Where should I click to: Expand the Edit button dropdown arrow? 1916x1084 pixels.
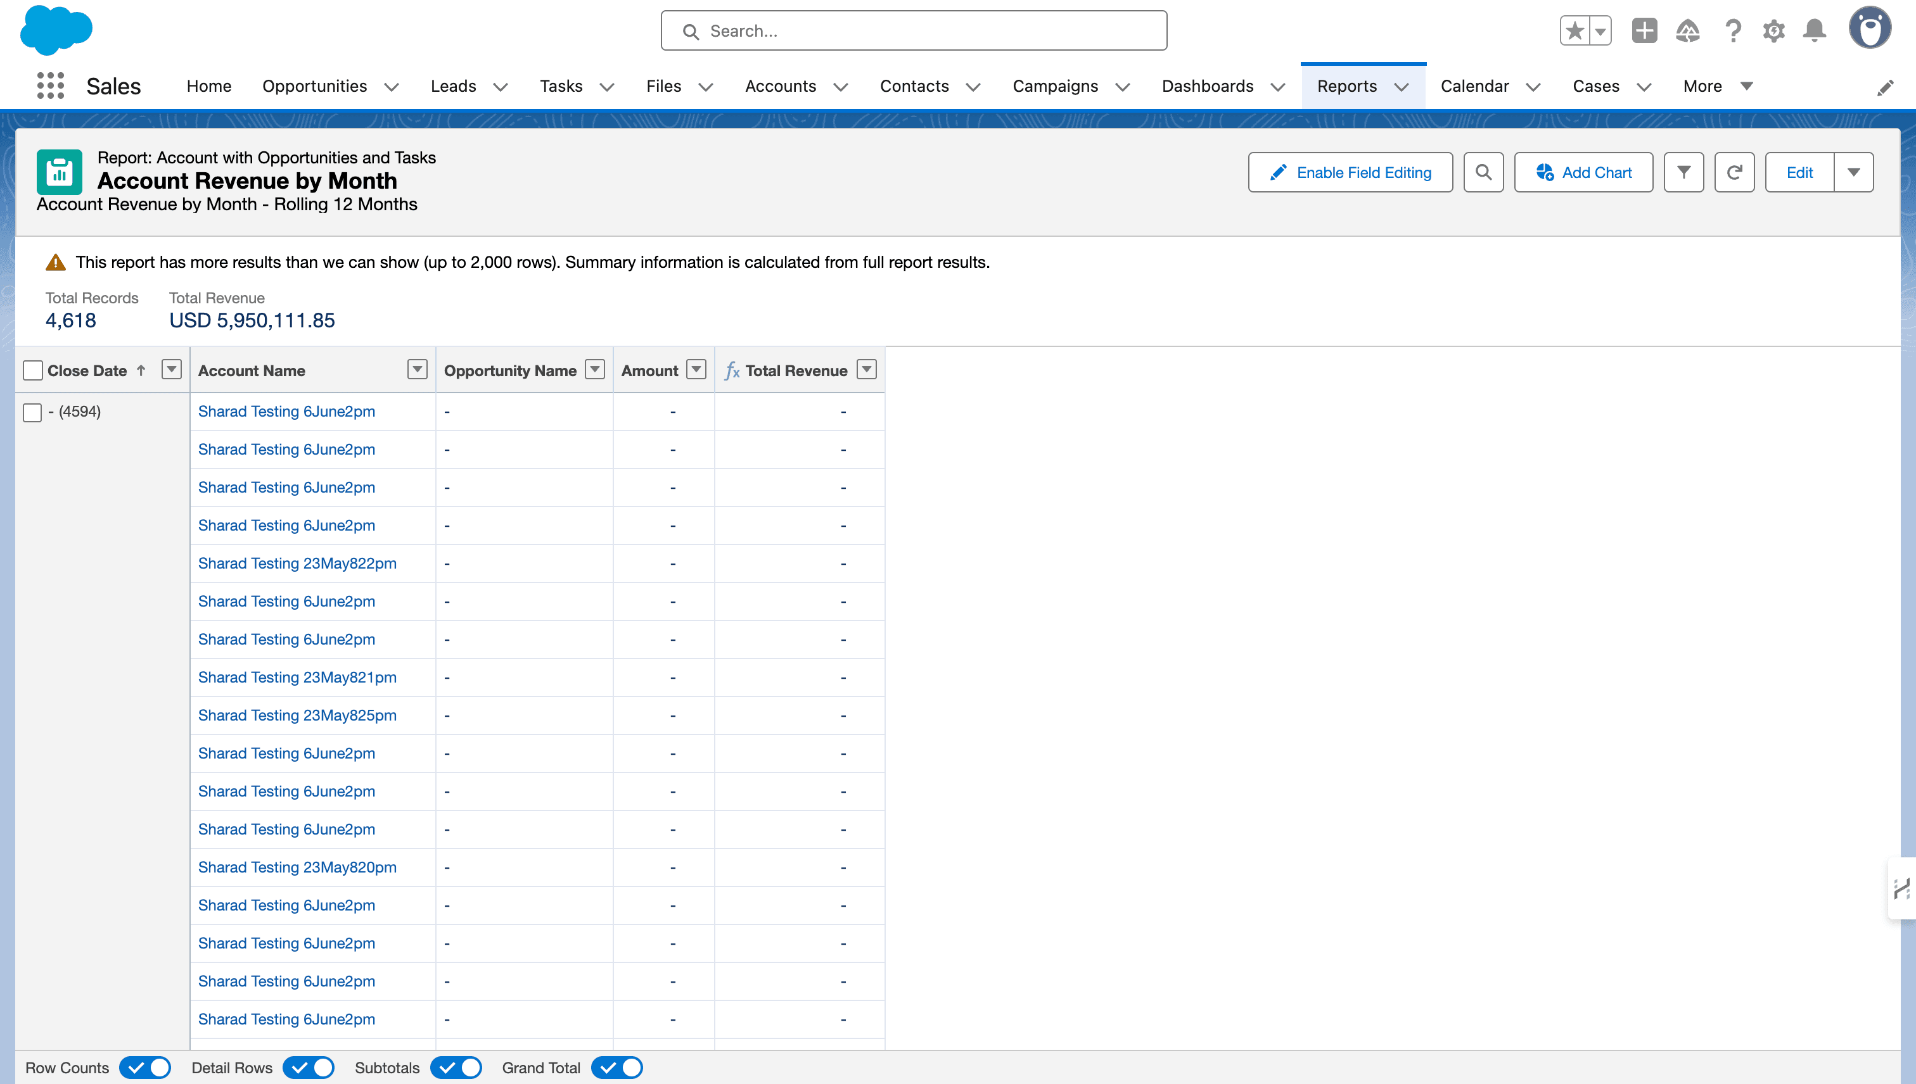point(1853,173)
